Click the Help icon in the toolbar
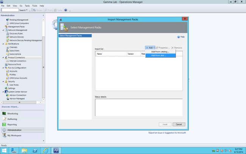Viewport: 246px width, 154px height. point(65,10)
